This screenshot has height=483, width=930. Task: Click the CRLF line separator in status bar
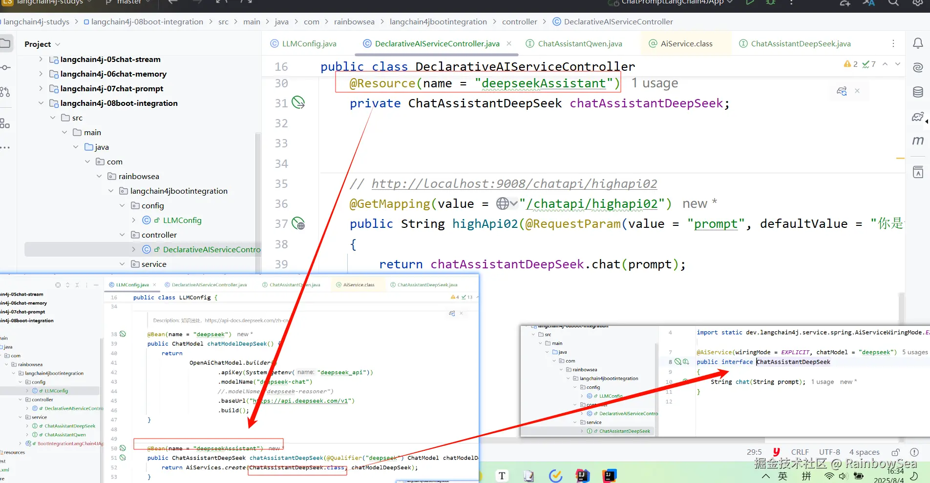coord(800,452)
